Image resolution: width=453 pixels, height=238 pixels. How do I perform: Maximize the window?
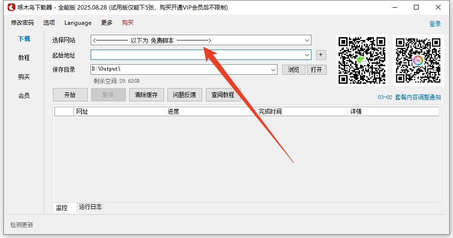(x=416, y=8)
